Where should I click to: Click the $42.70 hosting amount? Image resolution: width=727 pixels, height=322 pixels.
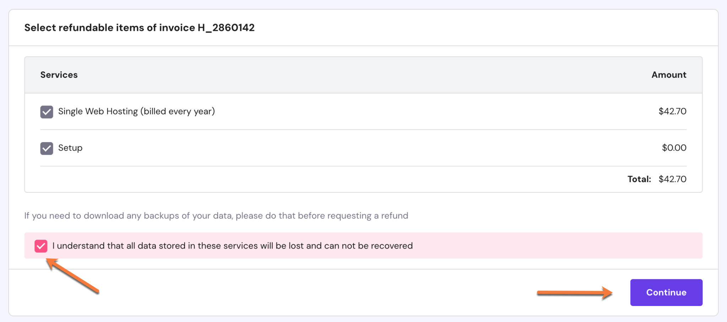(x=673, y=111)
